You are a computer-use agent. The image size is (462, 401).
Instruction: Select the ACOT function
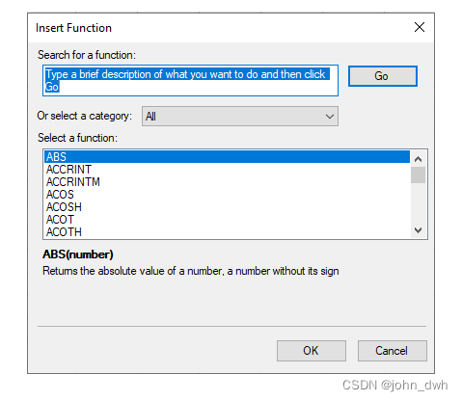227,220
